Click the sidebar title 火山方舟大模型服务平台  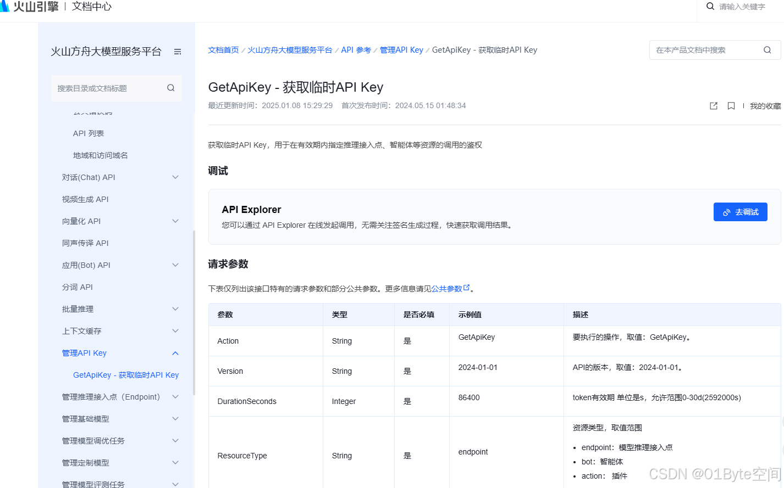coord(106,52)
